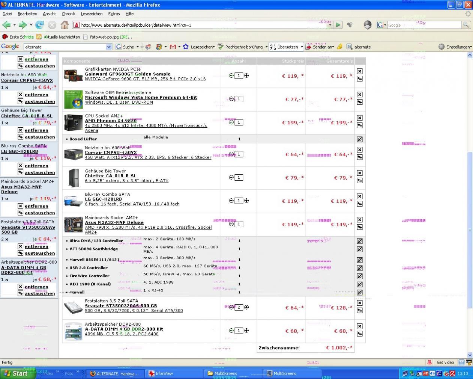Image resolution: width=473 pixels, height=379 pixels.
Task: Open the Lesezeichen dropdown in Google toolbar
Action: (x=213, y=47)
